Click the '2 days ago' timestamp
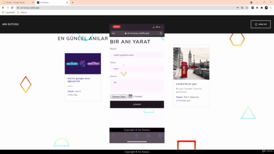Screen dimensions: 274x154 point(72,95)
